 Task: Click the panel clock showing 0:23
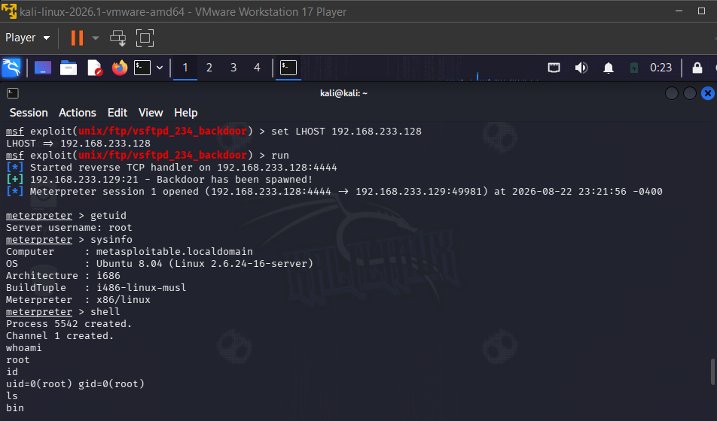(x=661, y=68)
